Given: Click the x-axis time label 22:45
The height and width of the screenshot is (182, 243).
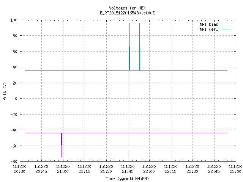Looking at the screenshot, I should click(214, 171).
